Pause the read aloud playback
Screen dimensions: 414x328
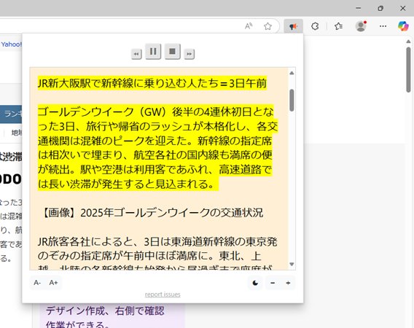153,51
